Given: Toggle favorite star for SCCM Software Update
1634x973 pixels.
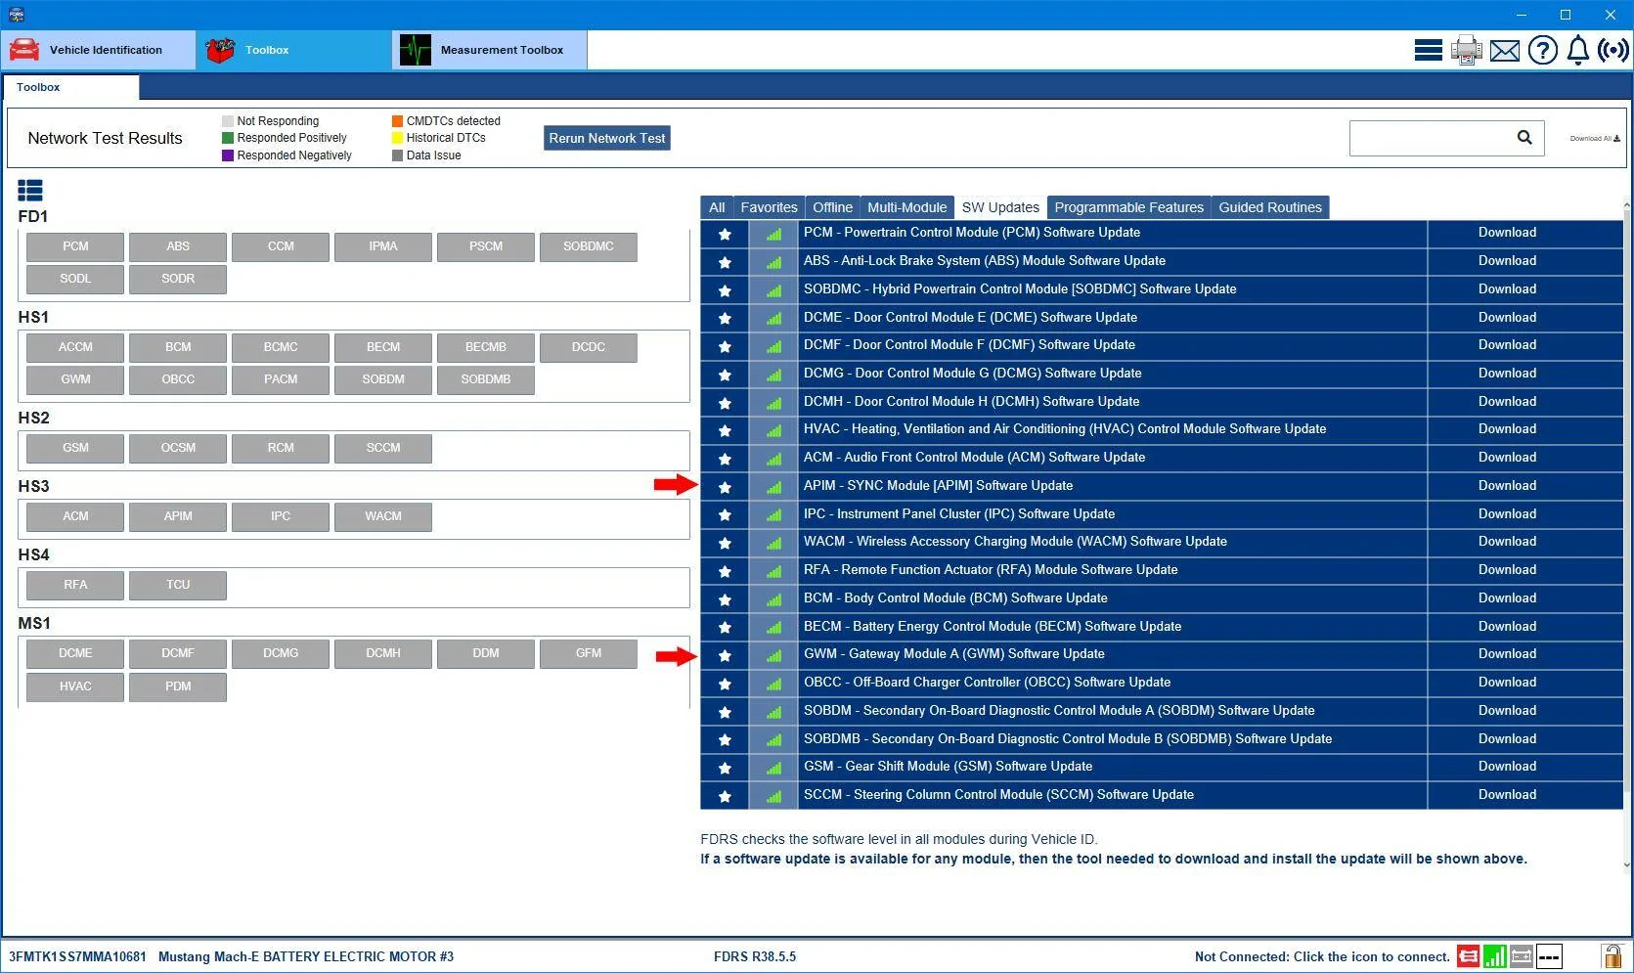Looking at the screenshot, I should pyautogui.click(x=725, y=796).
